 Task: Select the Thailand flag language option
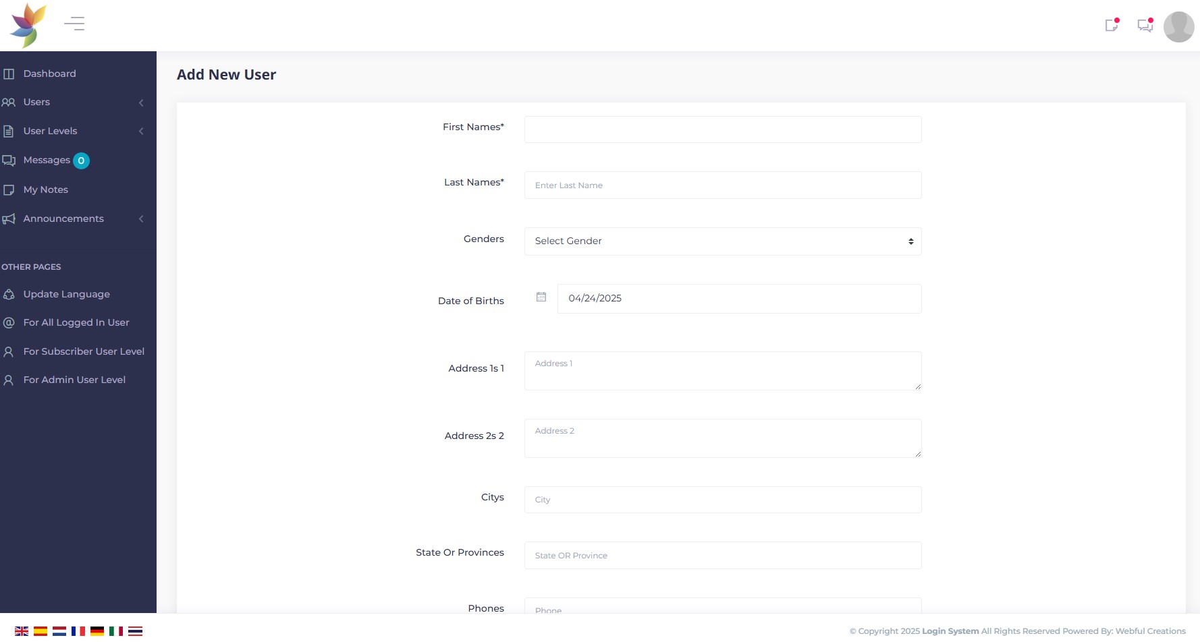pyautogui.click(x=135, y=631)
